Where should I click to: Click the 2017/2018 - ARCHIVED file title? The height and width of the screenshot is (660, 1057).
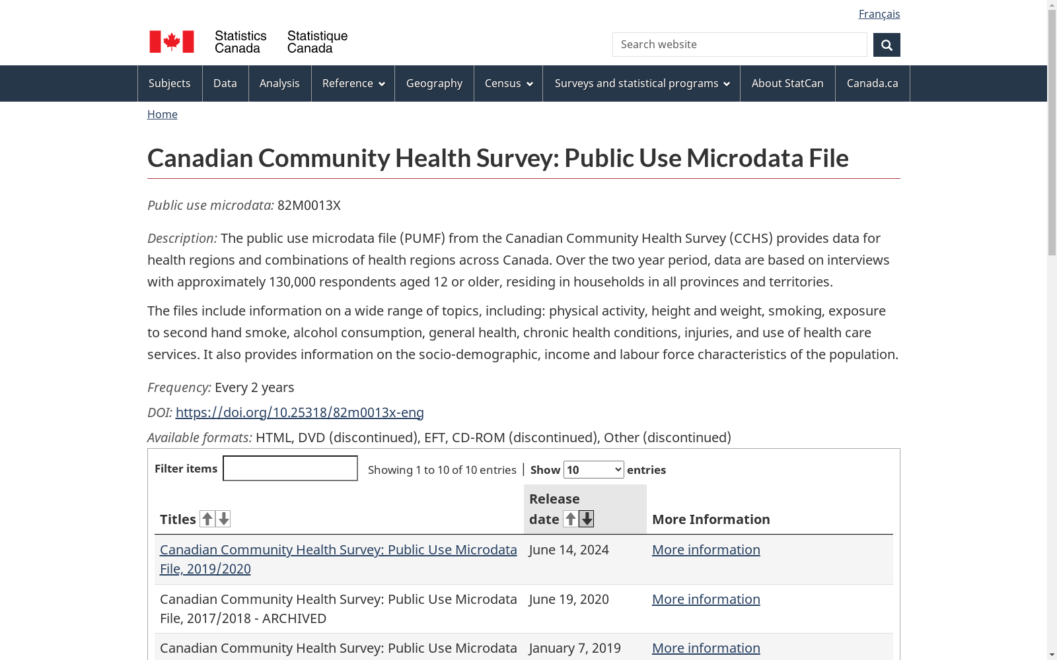tap(338, 609)
